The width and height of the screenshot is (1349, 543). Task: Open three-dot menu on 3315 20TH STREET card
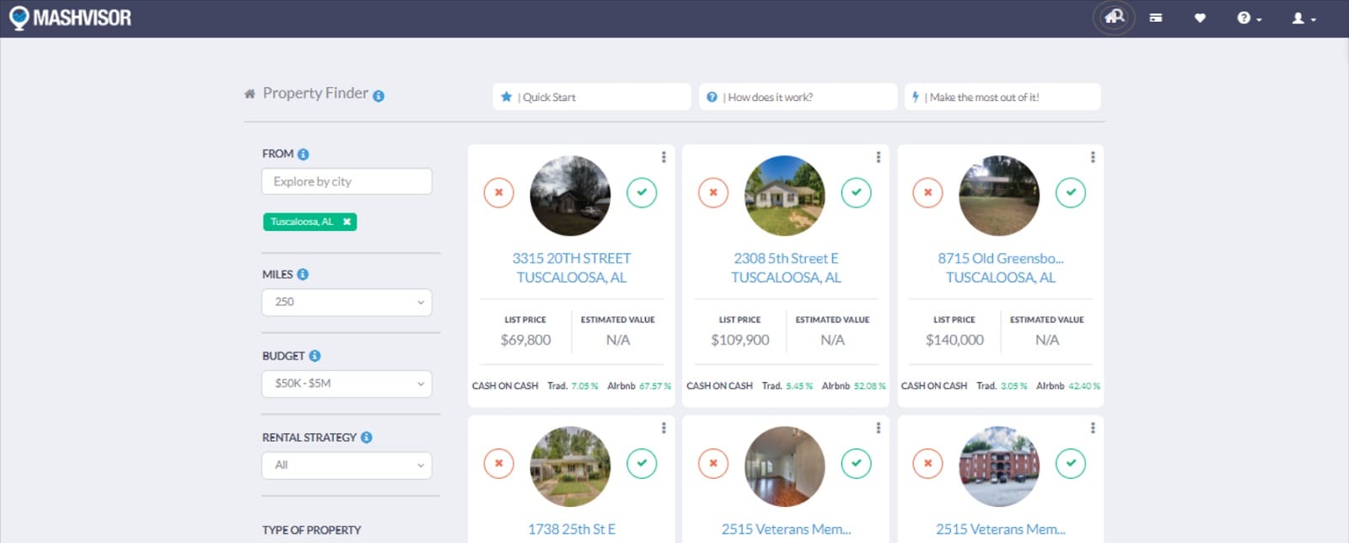pyautogui.click(x=664, y=157)
